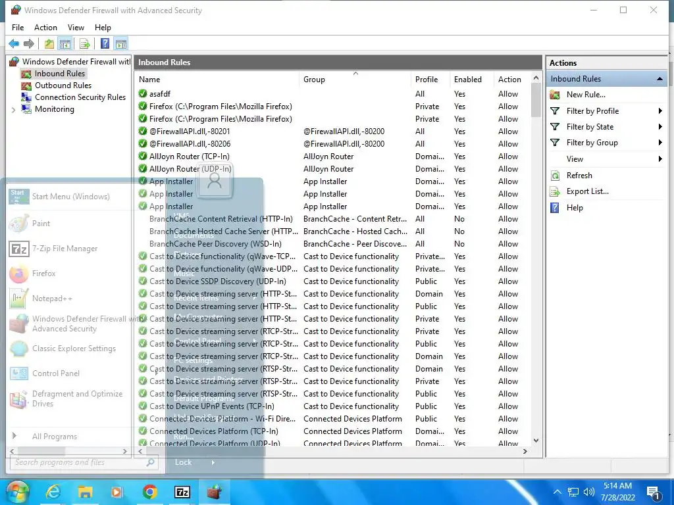
Task: Click the rules list horizontal scroll right arrow
Action: 525,451
